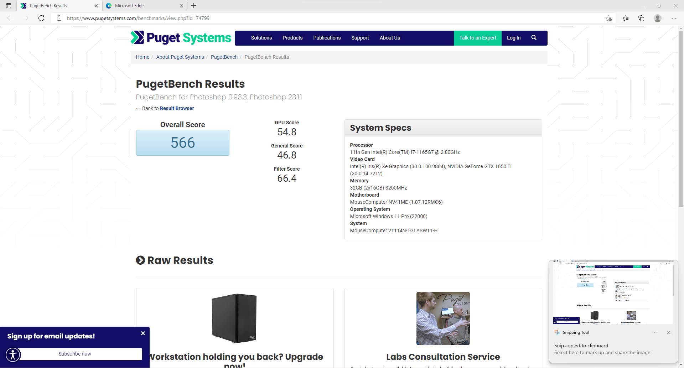Click the Labs Consultation Service photo

click(443, 318)
